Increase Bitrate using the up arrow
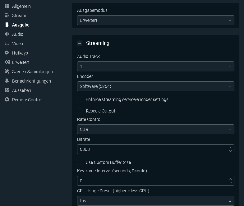The height and width of the screenshot is (206, 244). (230, 148)
